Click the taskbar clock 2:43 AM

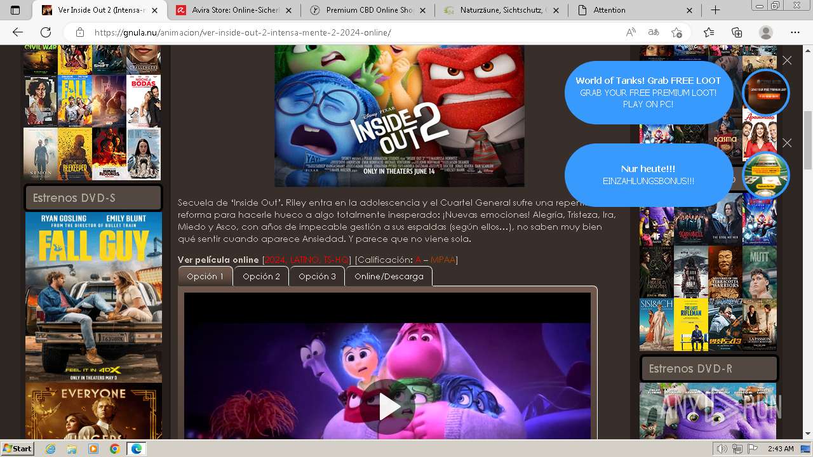(780, 449)
